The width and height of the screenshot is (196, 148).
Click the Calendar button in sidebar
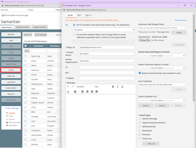(11, 76)
